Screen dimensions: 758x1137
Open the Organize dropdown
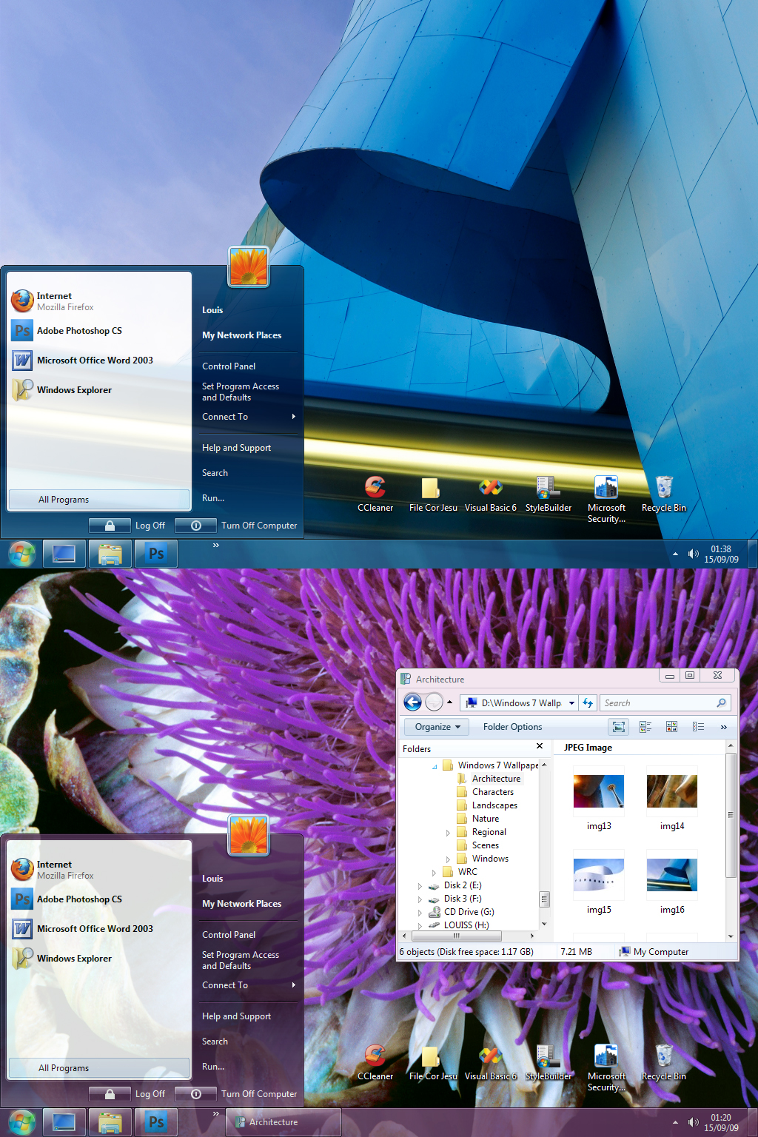(x=435, y=726)
